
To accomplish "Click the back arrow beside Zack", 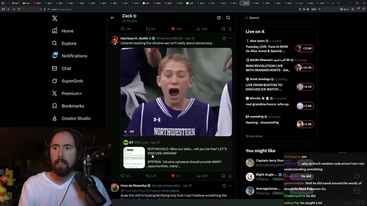I will click(x=112, y=18).
